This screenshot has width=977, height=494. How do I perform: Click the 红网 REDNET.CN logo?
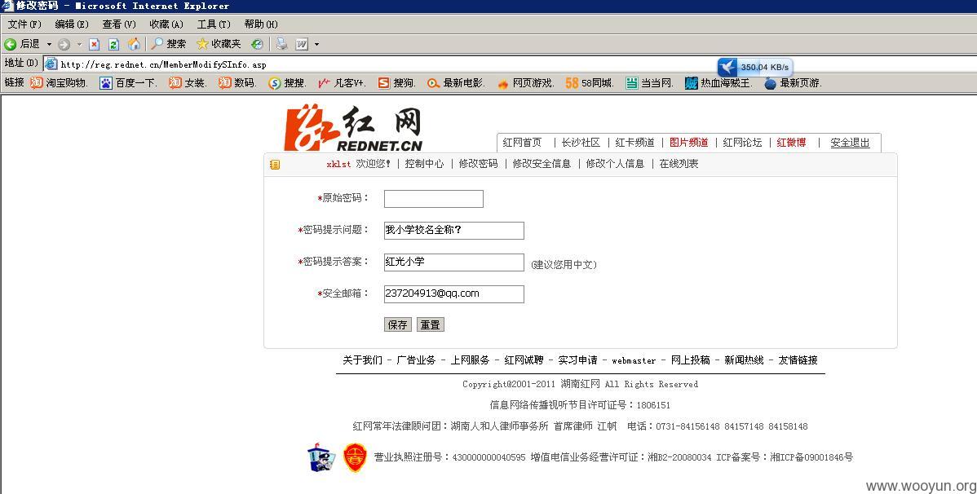pos(352,128)
